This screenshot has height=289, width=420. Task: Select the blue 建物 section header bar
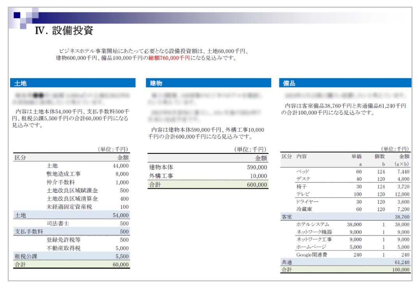pyautogui.click(x=208, y=83)
